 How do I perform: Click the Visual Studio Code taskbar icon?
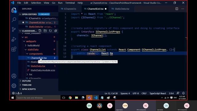click(x=96, y=98)
